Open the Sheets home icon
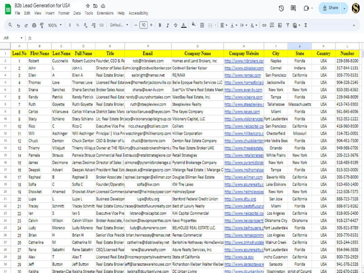The height and width of the screenshot is (273, 364). (x=8, y=9)
